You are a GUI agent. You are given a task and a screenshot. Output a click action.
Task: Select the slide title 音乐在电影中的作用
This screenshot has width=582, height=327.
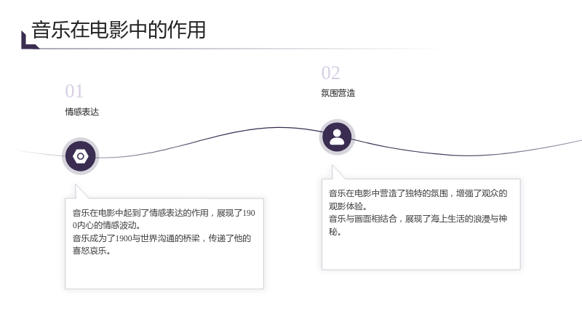119,30
